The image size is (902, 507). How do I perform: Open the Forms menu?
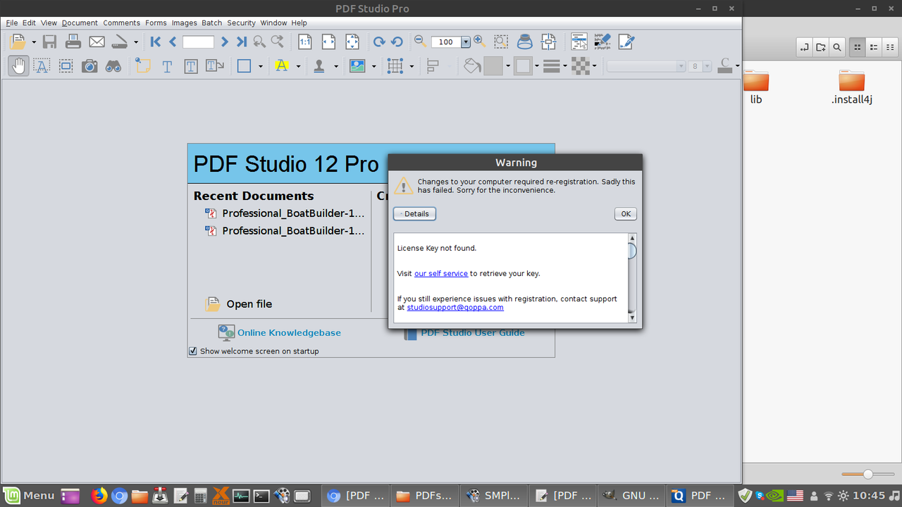(156, 23)
